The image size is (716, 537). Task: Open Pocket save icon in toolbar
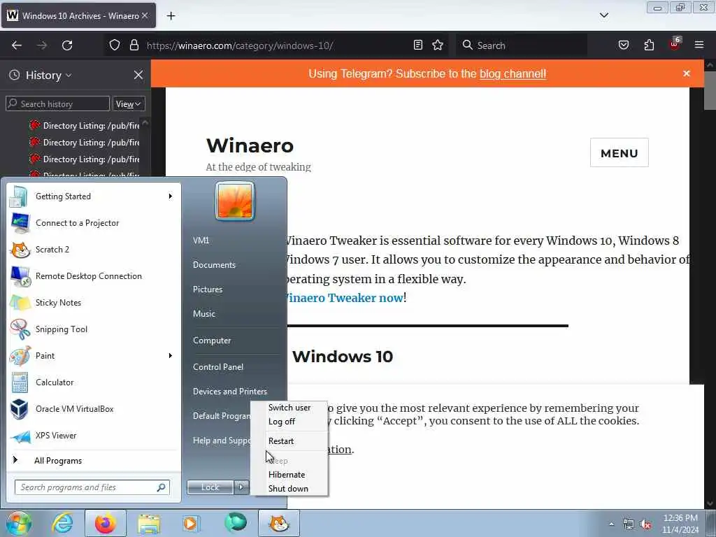624,45
